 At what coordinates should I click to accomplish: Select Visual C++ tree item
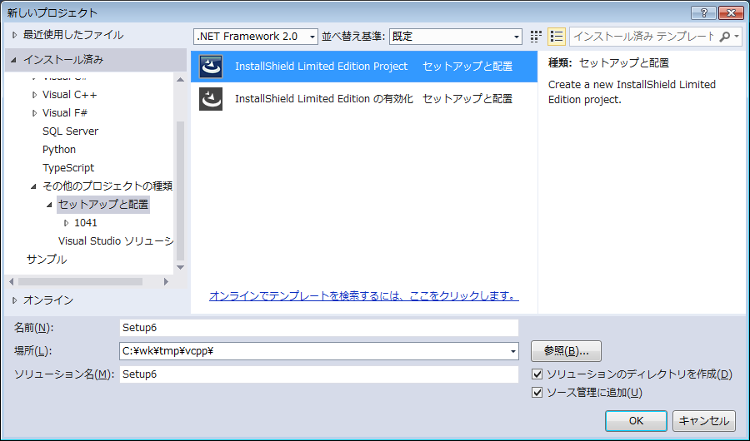(70, 95)
